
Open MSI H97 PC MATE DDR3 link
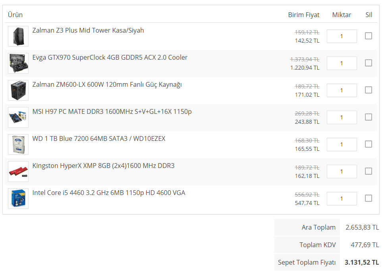coord(112,112)
